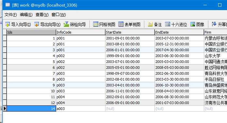The image size is (227, 123).
Task: Click Firm cell 山东大学
Action: coord(216,56)
